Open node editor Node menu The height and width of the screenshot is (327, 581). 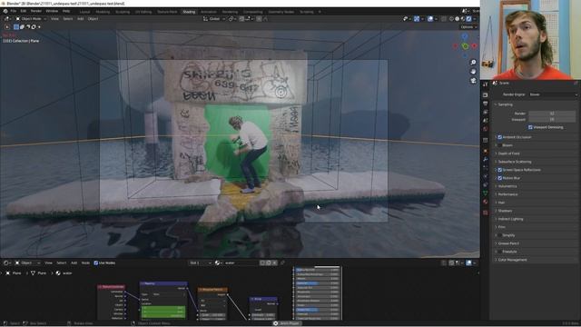coord(85,263)
